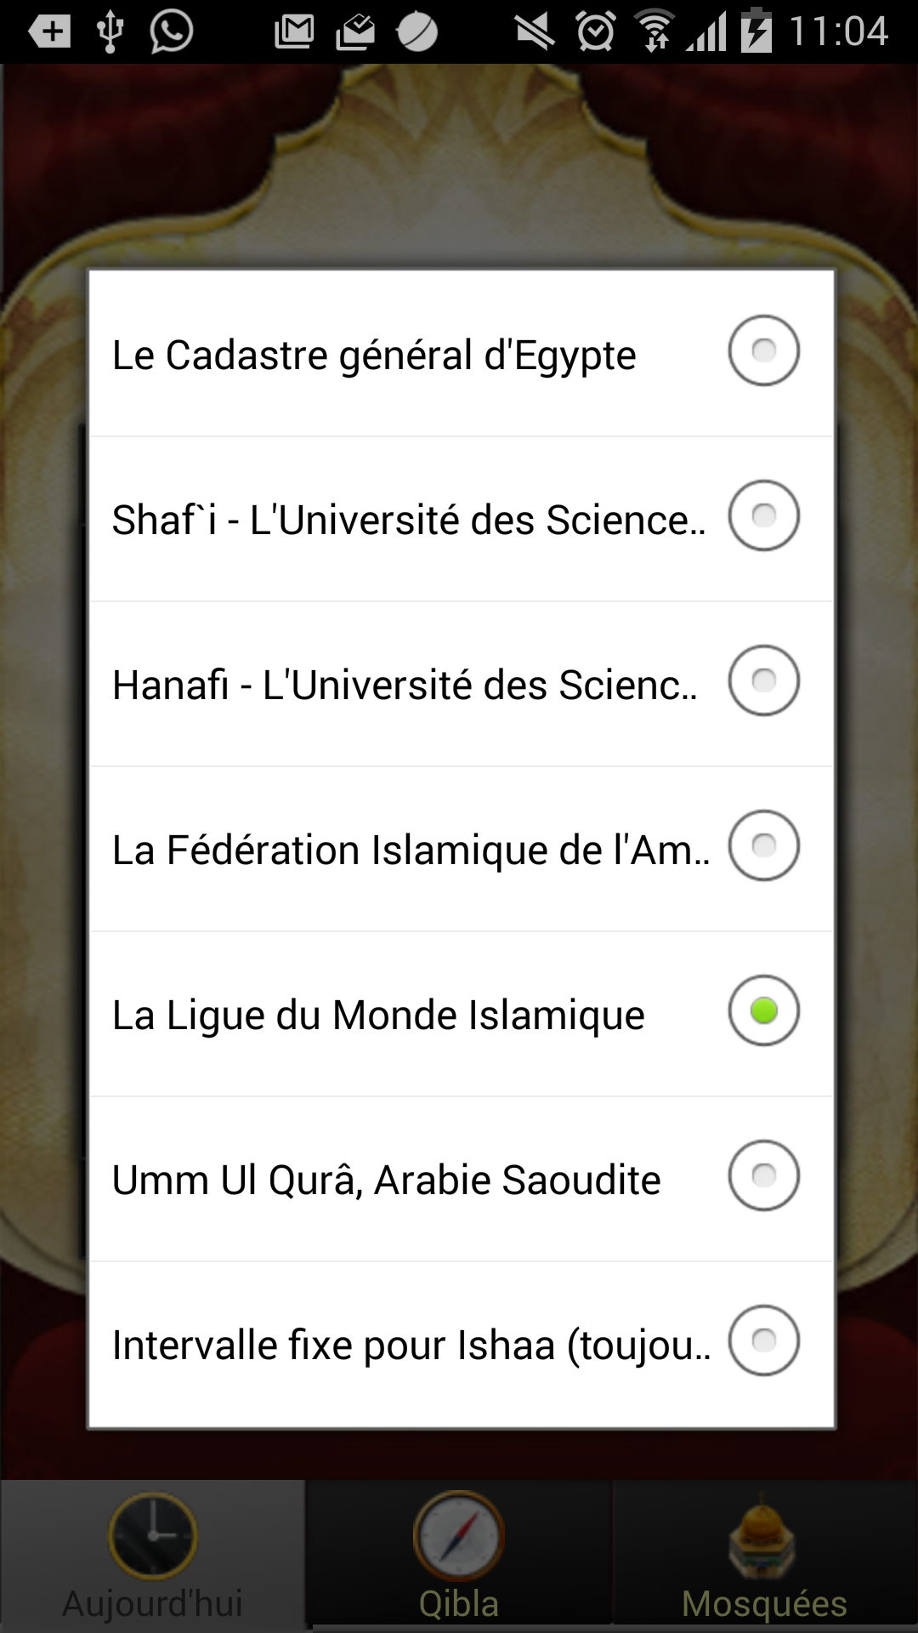Open the Mosquées tab
The height and width of the screenshot is (1633, 918).
point(763,1555)
